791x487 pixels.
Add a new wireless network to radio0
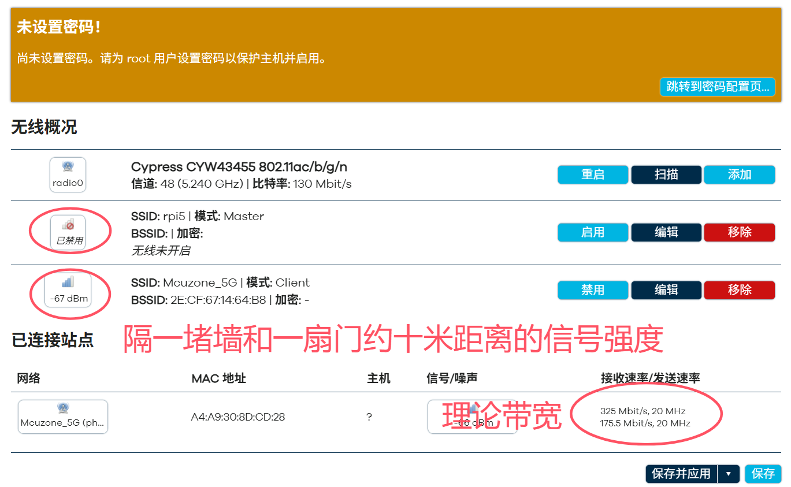pos(739,174)
